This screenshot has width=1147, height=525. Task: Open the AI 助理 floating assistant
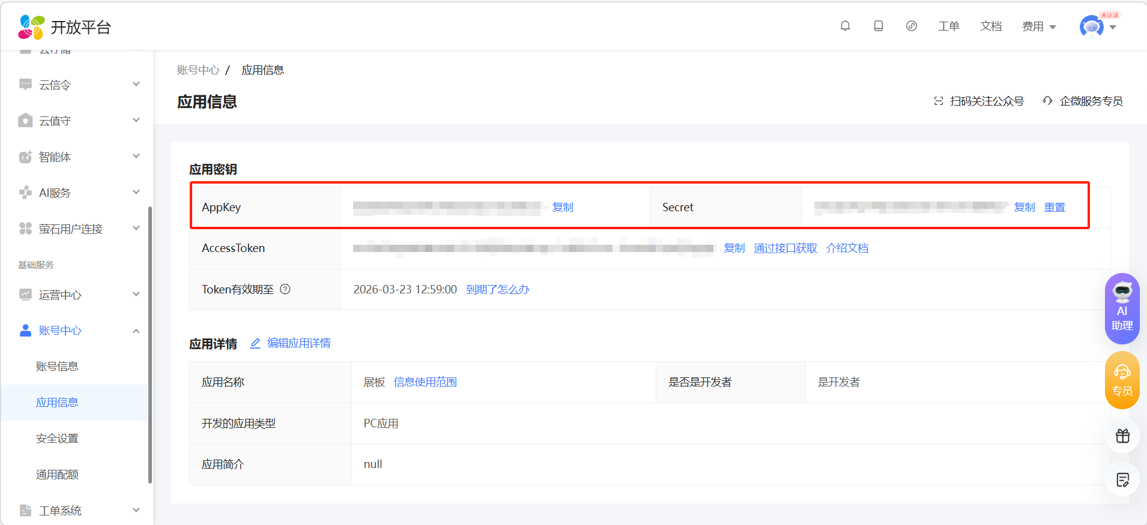1122,308
